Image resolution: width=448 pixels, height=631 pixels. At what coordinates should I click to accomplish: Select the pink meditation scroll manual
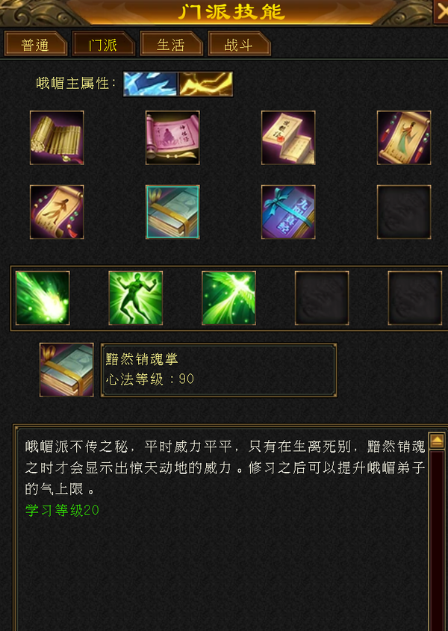[172, 137]
